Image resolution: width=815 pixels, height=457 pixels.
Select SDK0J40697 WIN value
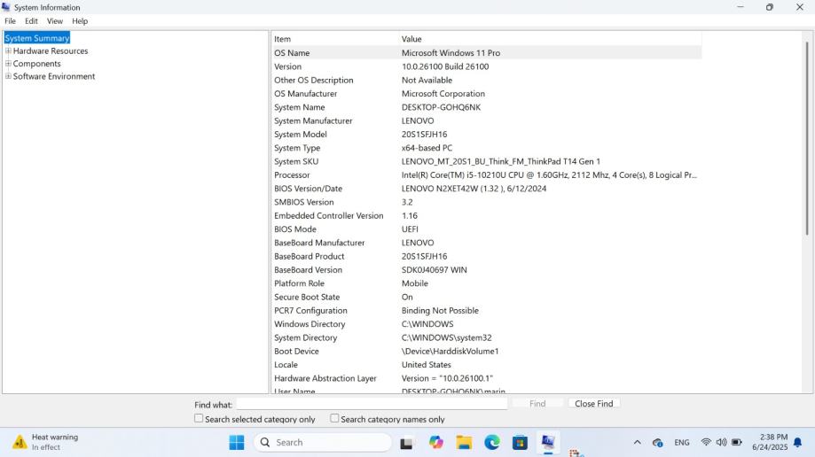pos(434,270)
